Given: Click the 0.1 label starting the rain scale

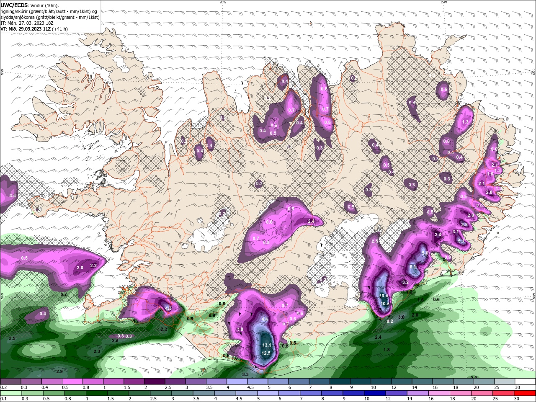Looking at the screenshot, I should (4, 399).
